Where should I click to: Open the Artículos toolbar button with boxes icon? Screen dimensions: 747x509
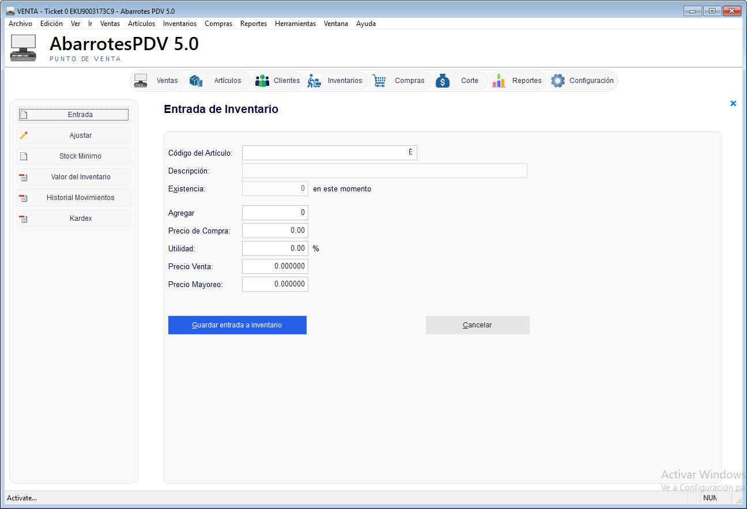coord(219,81)
